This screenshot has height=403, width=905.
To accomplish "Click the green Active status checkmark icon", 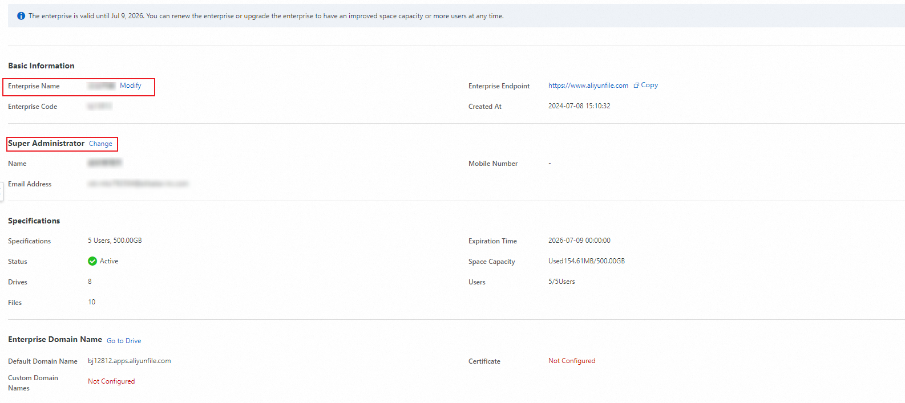I will point(92,261).
